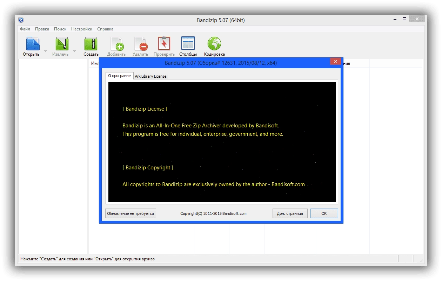Click the Извлечь extract icon
The image size is (442, 281).
62,44
